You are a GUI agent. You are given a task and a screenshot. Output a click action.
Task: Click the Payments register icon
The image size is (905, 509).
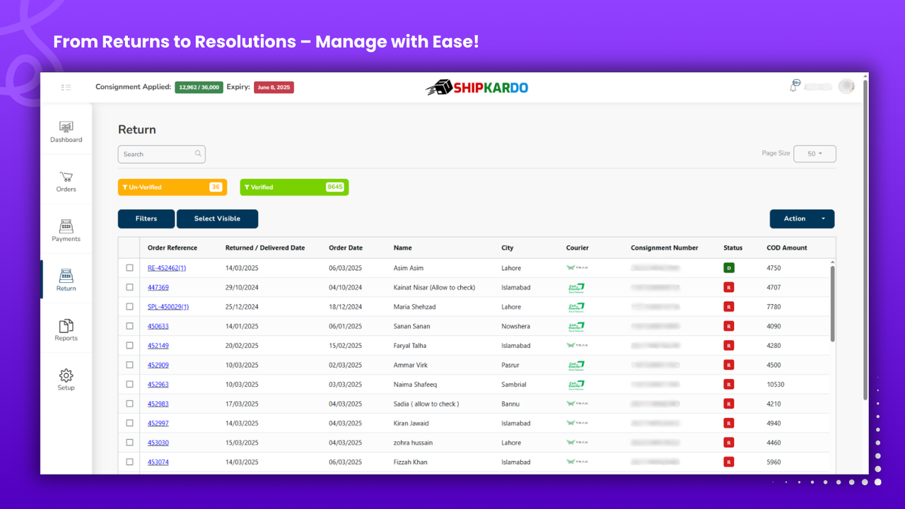pos(66,226)
